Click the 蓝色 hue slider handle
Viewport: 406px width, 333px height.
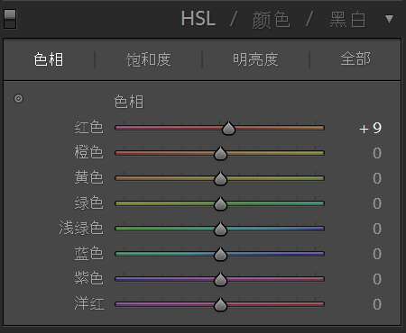coord(220,255)
